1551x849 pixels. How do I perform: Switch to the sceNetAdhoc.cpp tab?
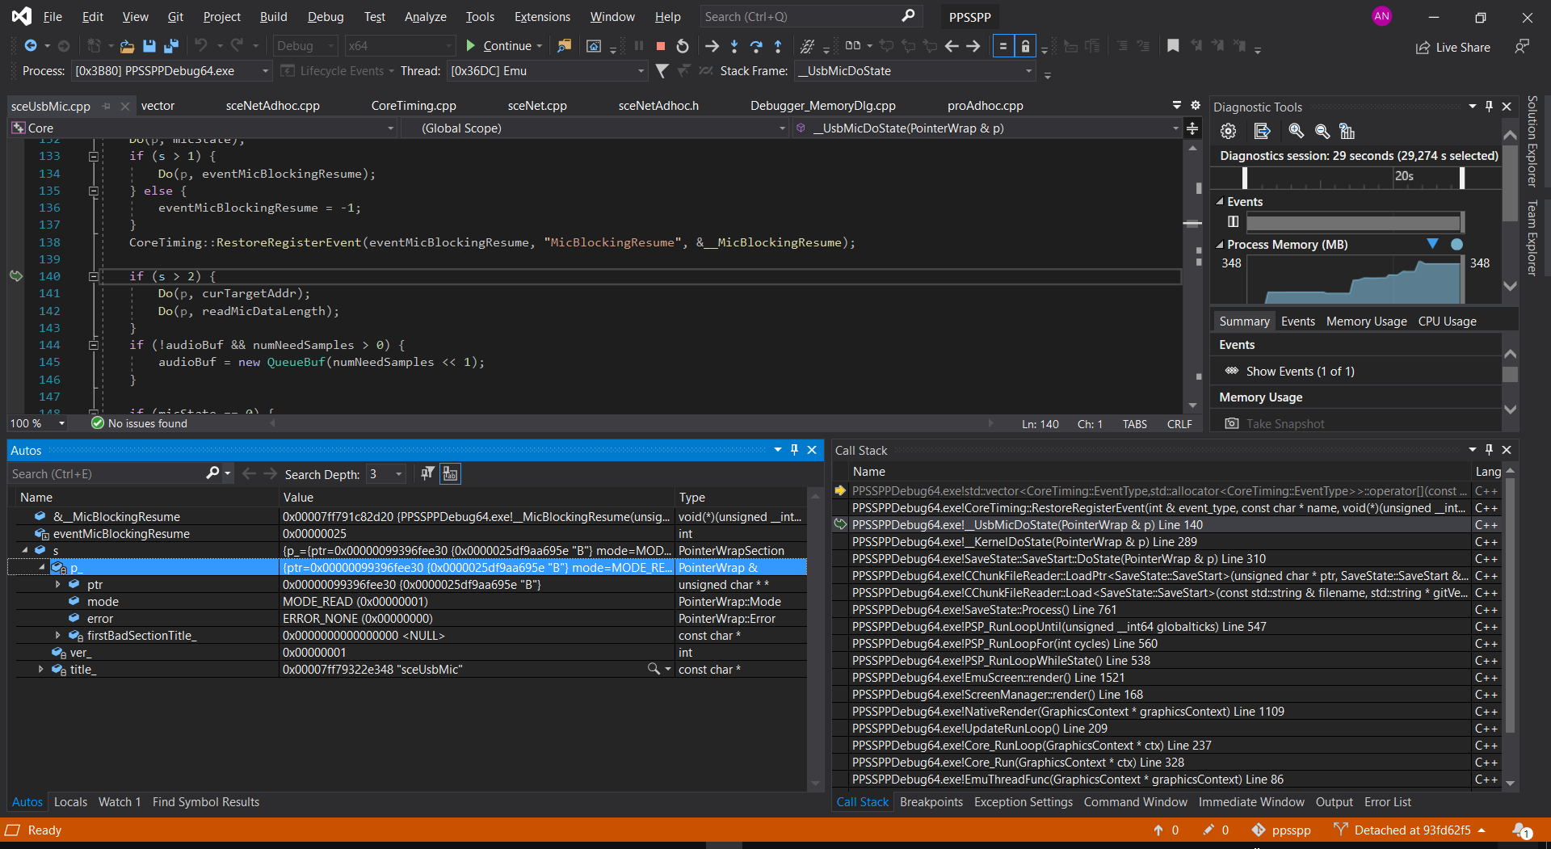(272, 105)
